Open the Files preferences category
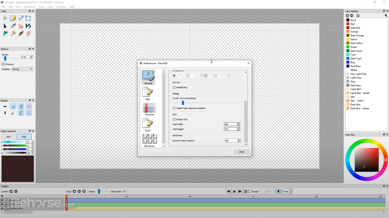The height and width of the screenshot is (218, 389). click(148, 94)
